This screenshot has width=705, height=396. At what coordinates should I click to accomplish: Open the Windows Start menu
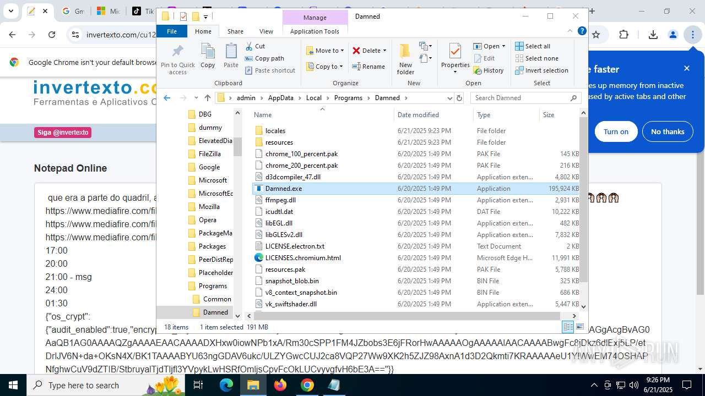13,385
